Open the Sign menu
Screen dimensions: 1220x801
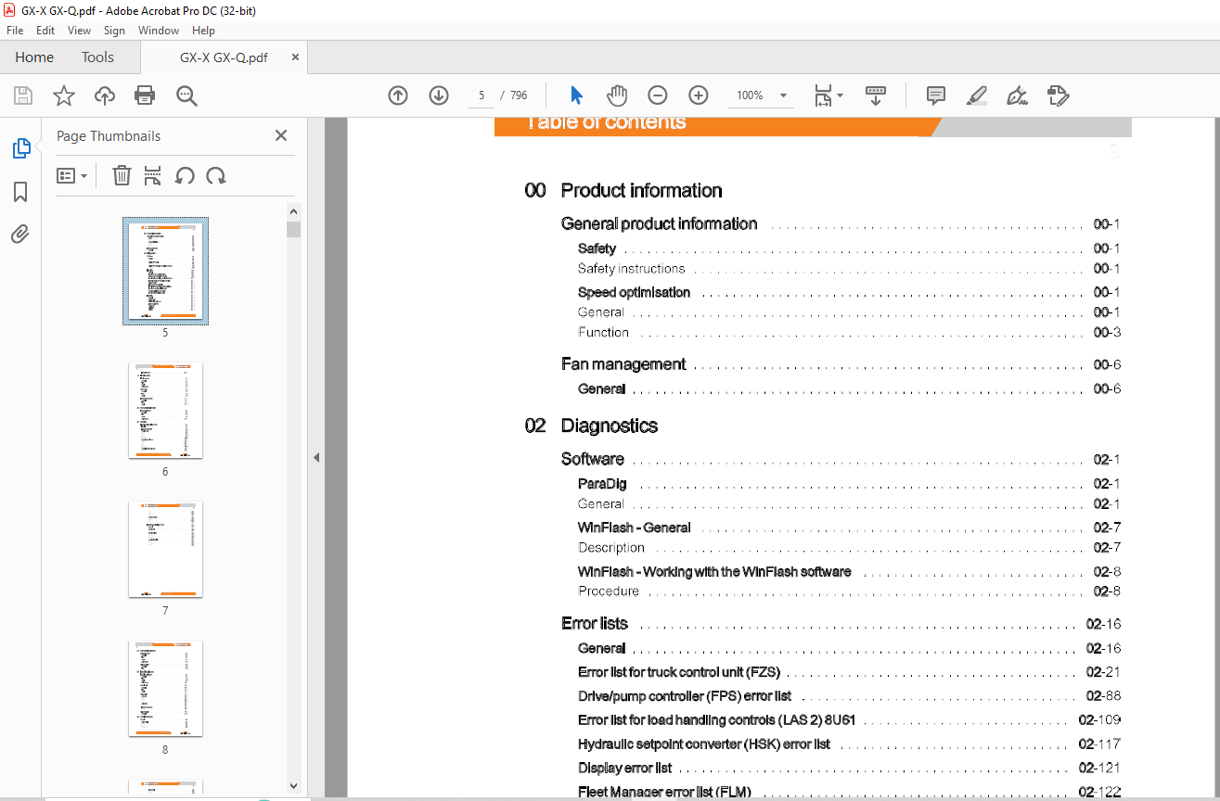(114, 31)
